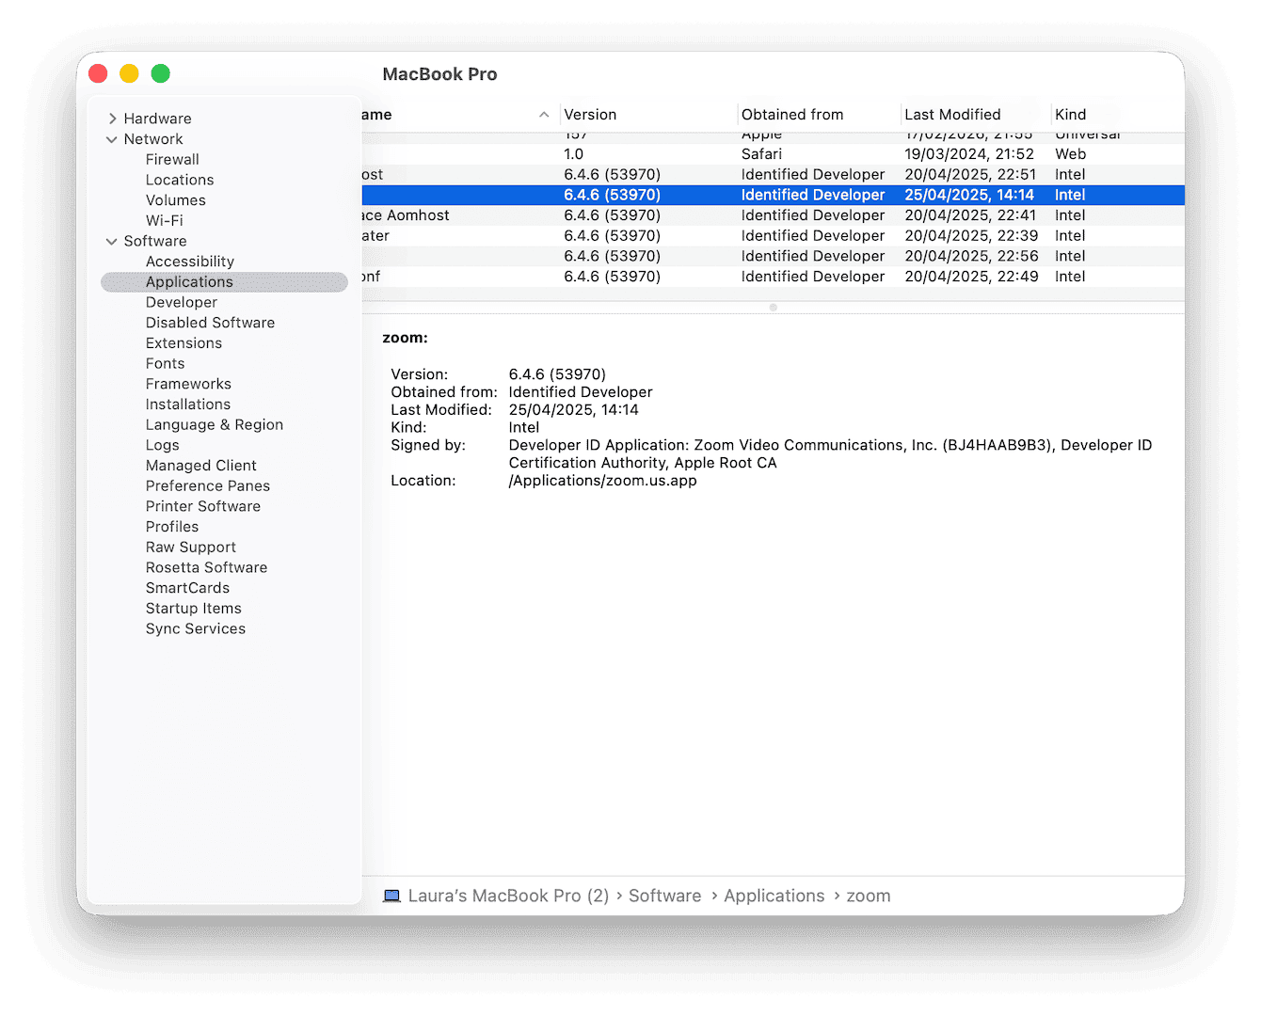
Task: Sort by Version column header
Action: [x=590, y=115]
